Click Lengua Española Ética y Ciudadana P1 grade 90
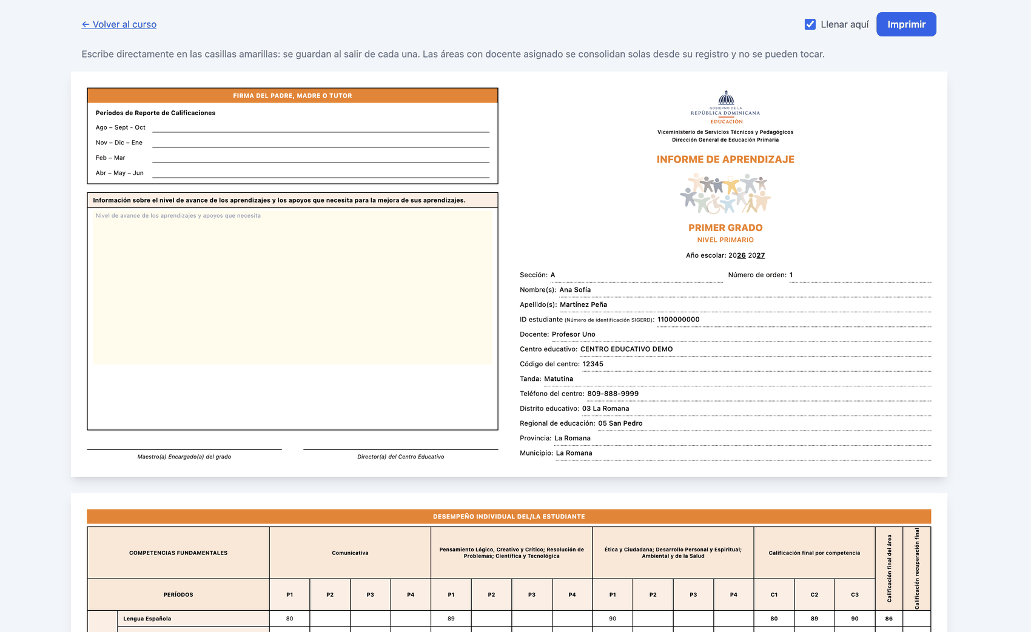Viewport: 1031px width, 632px height. (613, 619)
